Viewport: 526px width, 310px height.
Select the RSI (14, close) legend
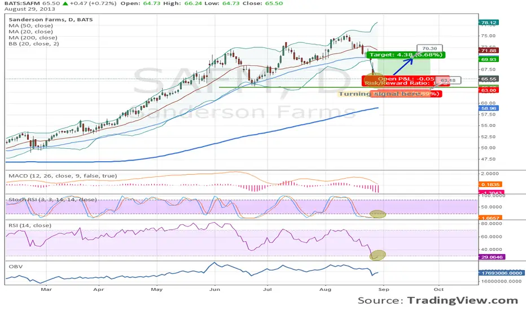[x=30, y=225]
